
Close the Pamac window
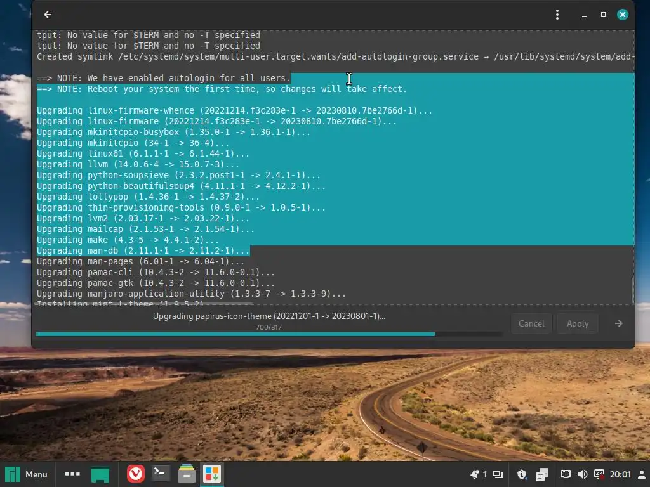point(623,15)
